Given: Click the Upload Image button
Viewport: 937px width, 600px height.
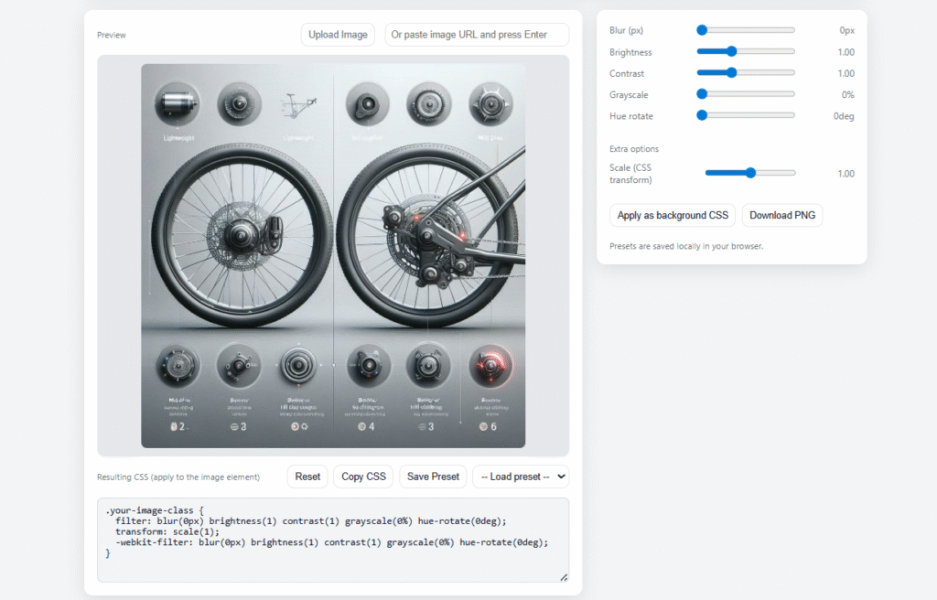Looking at the screenshot, I should [337, 34].
